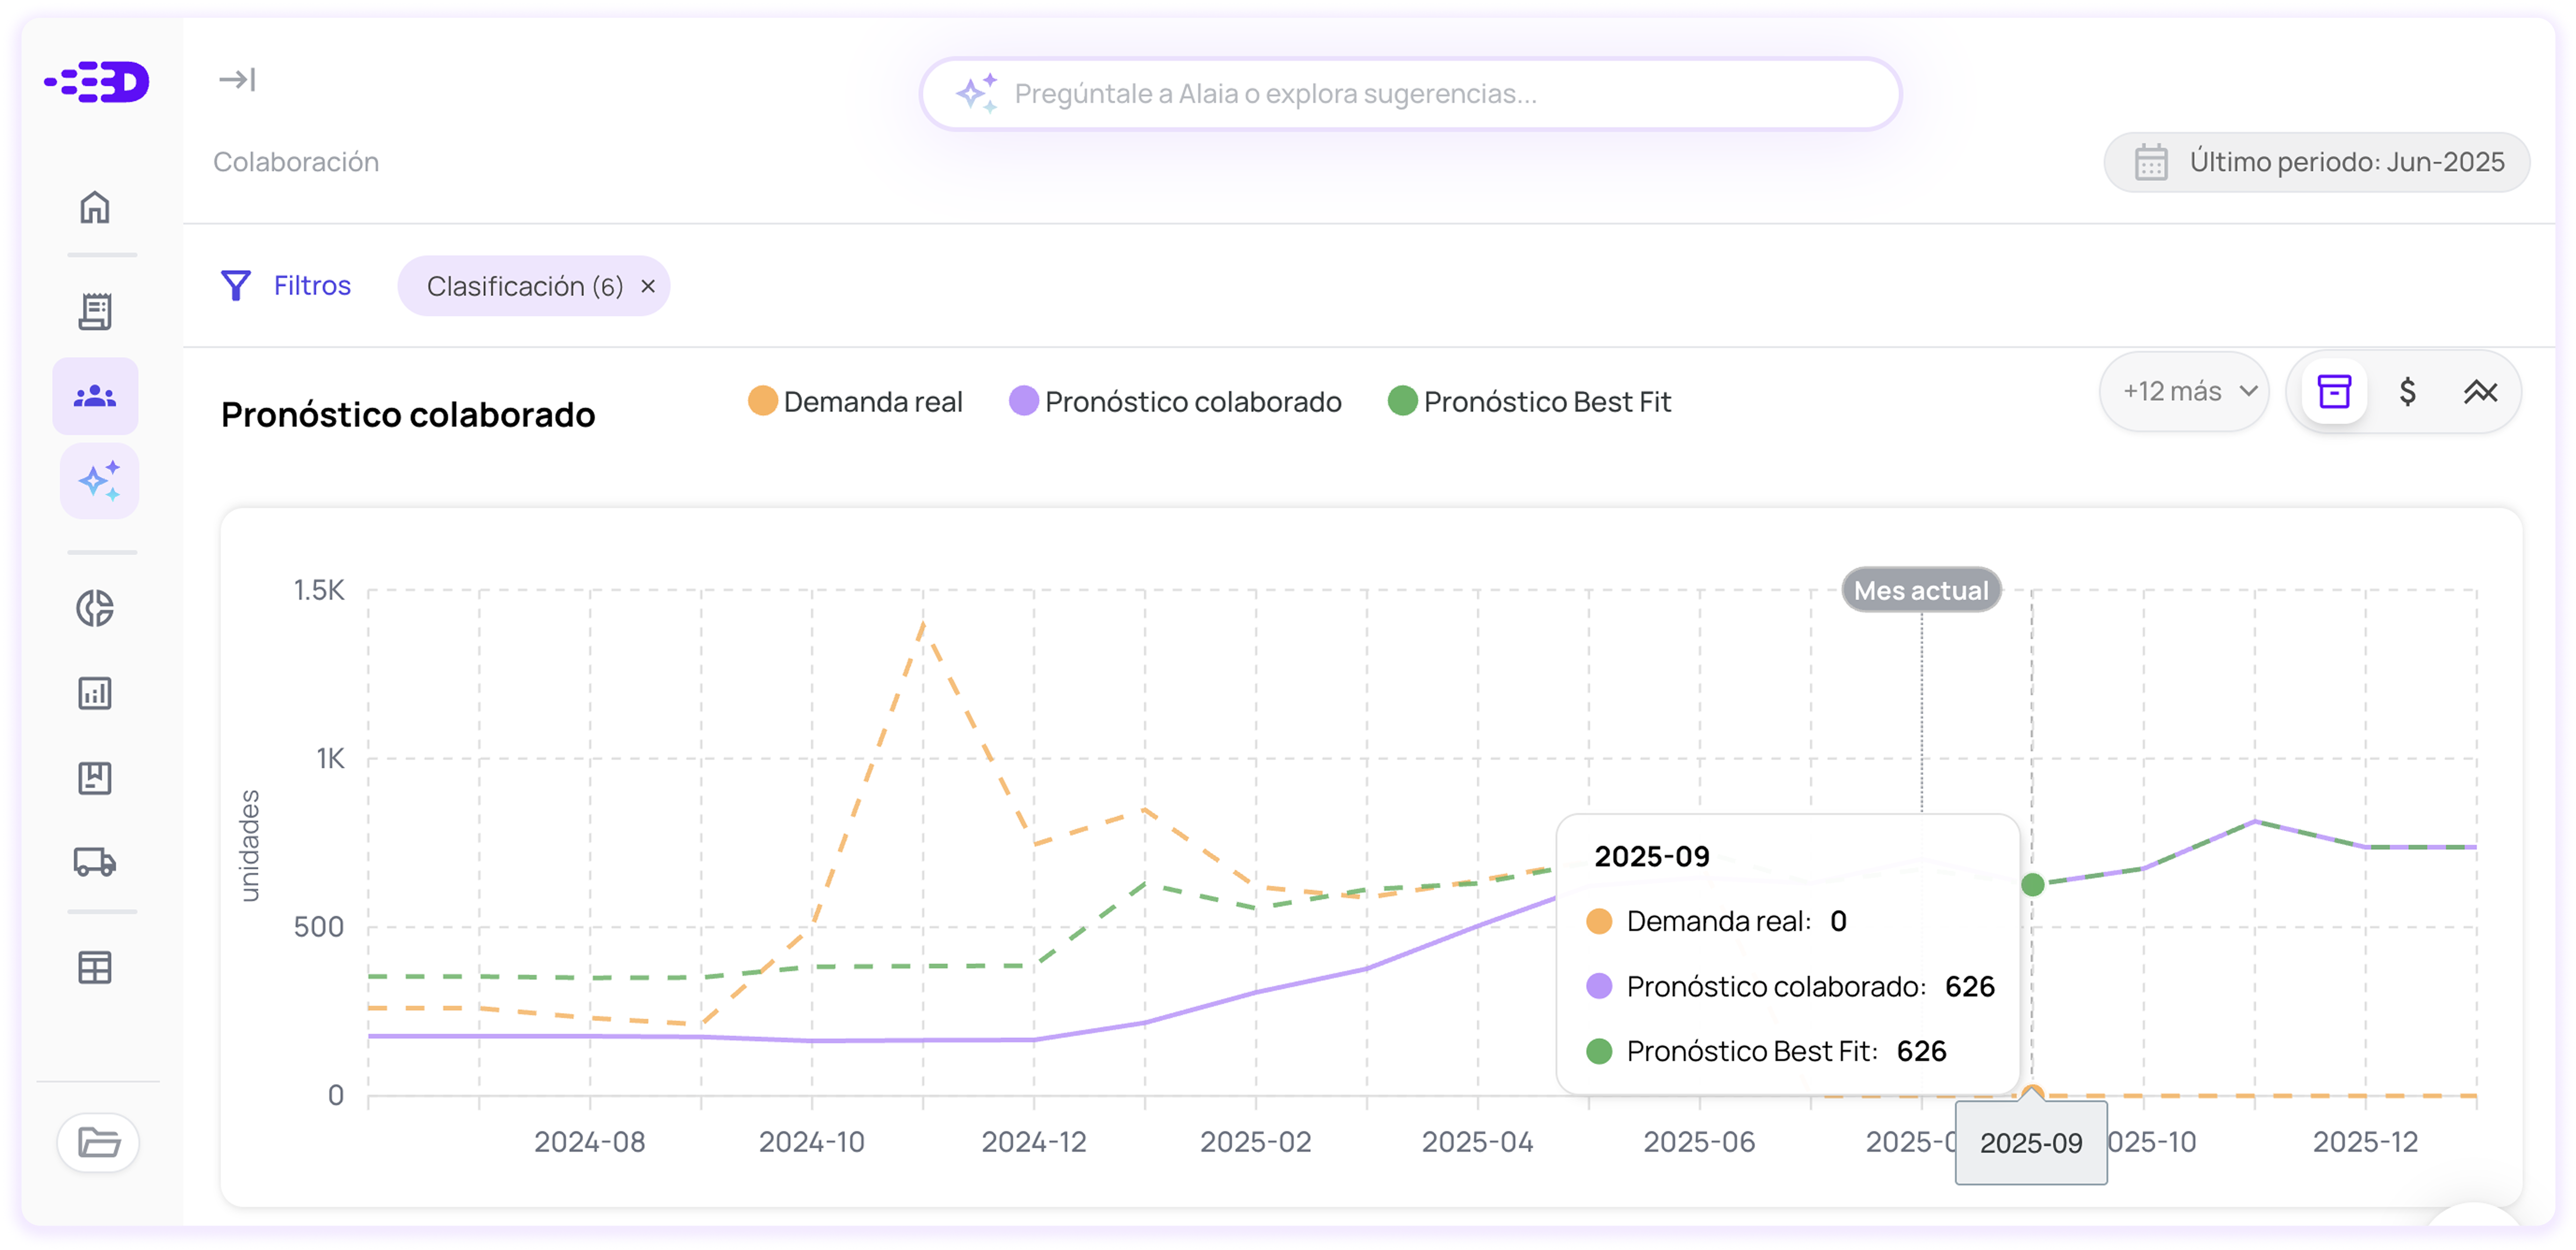Open the inventory box sidebar icon
This screenshot has height=1250, width=2576.
[x=95, y=778]
